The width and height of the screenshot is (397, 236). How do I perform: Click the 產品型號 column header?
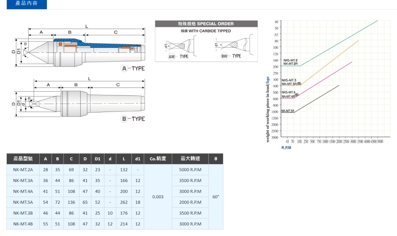point(23,159)
